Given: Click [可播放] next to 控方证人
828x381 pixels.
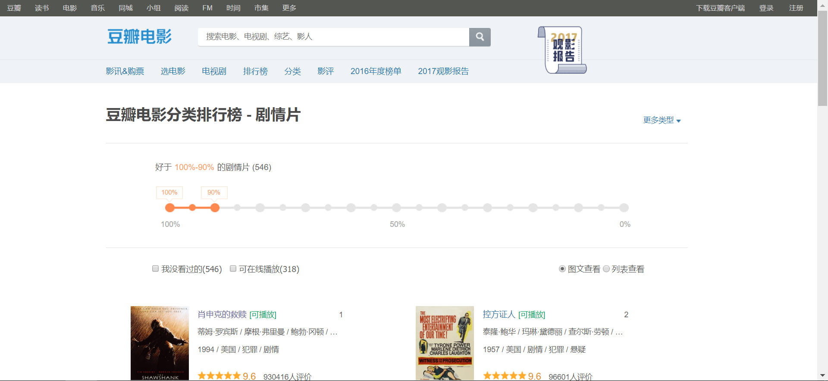Looking at the screenshot, I should point(532,315).
